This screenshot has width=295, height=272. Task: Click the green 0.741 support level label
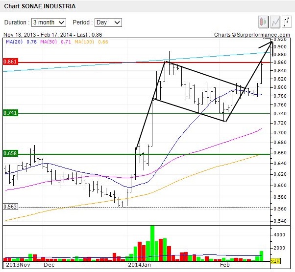10,113
